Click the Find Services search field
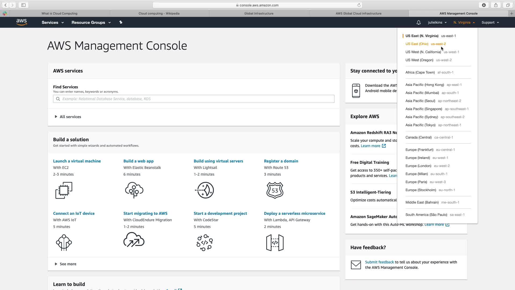The image size is (515, 290). 194,99
